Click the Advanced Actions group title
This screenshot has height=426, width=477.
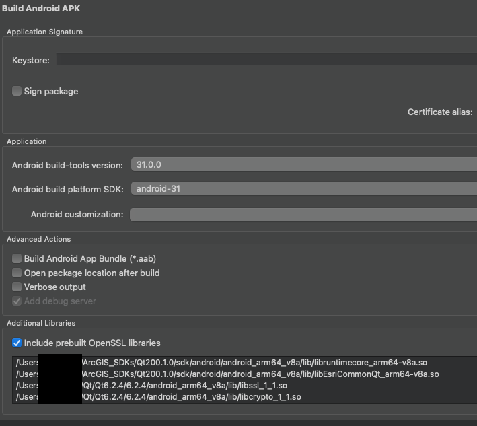39,239
